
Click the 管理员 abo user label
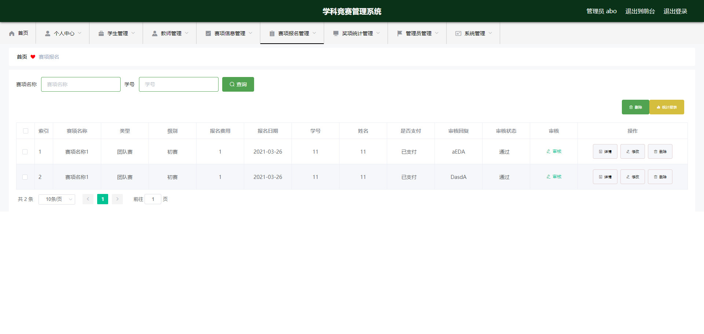coord(601,11)
